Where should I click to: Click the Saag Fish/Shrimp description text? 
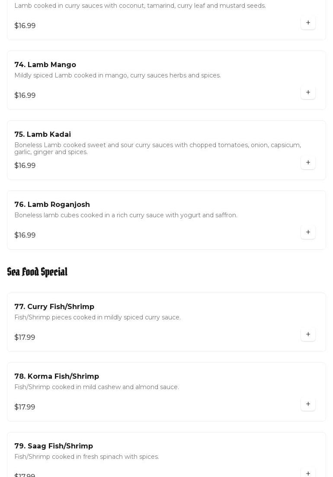86,457
